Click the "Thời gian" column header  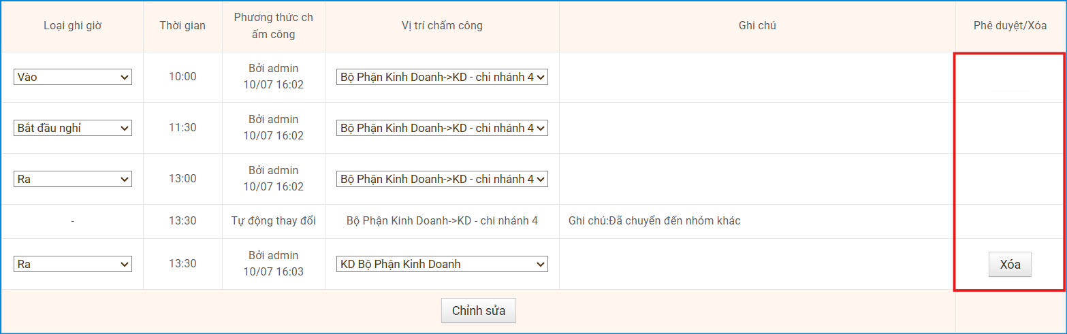pos(182,26)
